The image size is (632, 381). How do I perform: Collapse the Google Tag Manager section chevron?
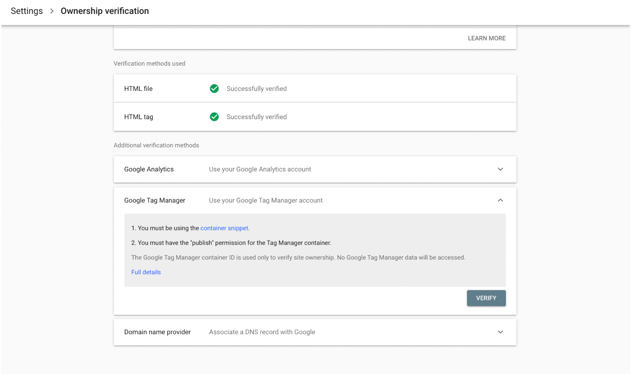tap(500, 200)
